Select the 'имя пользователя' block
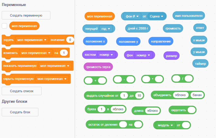 tap(189, 15)
